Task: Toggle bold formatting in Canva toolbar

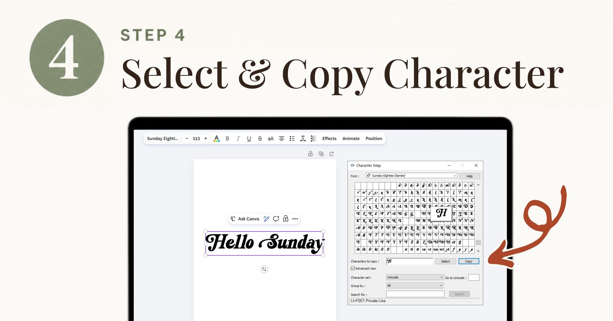Action: coord(228,139)
